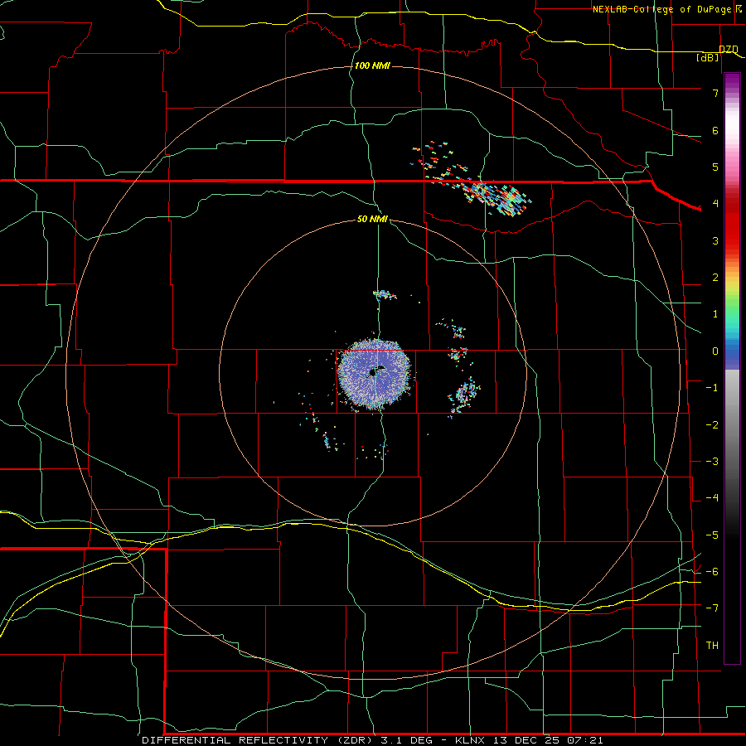Click the NEXLAB-College of DuPage watermark text
The image size is (746, 746).
coord(661,9)
